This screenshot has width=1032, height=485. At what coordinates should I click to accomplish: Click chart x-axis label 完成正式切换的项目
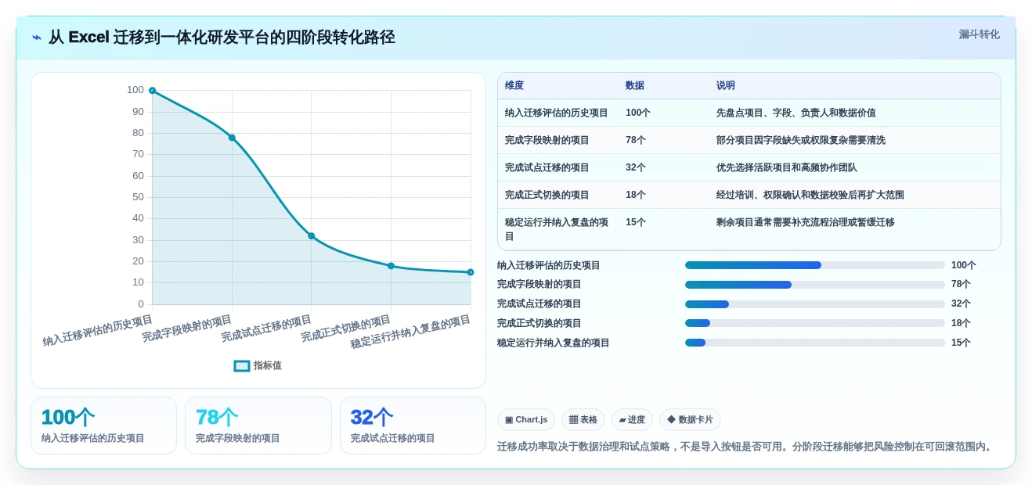click(x=346, y=329)
